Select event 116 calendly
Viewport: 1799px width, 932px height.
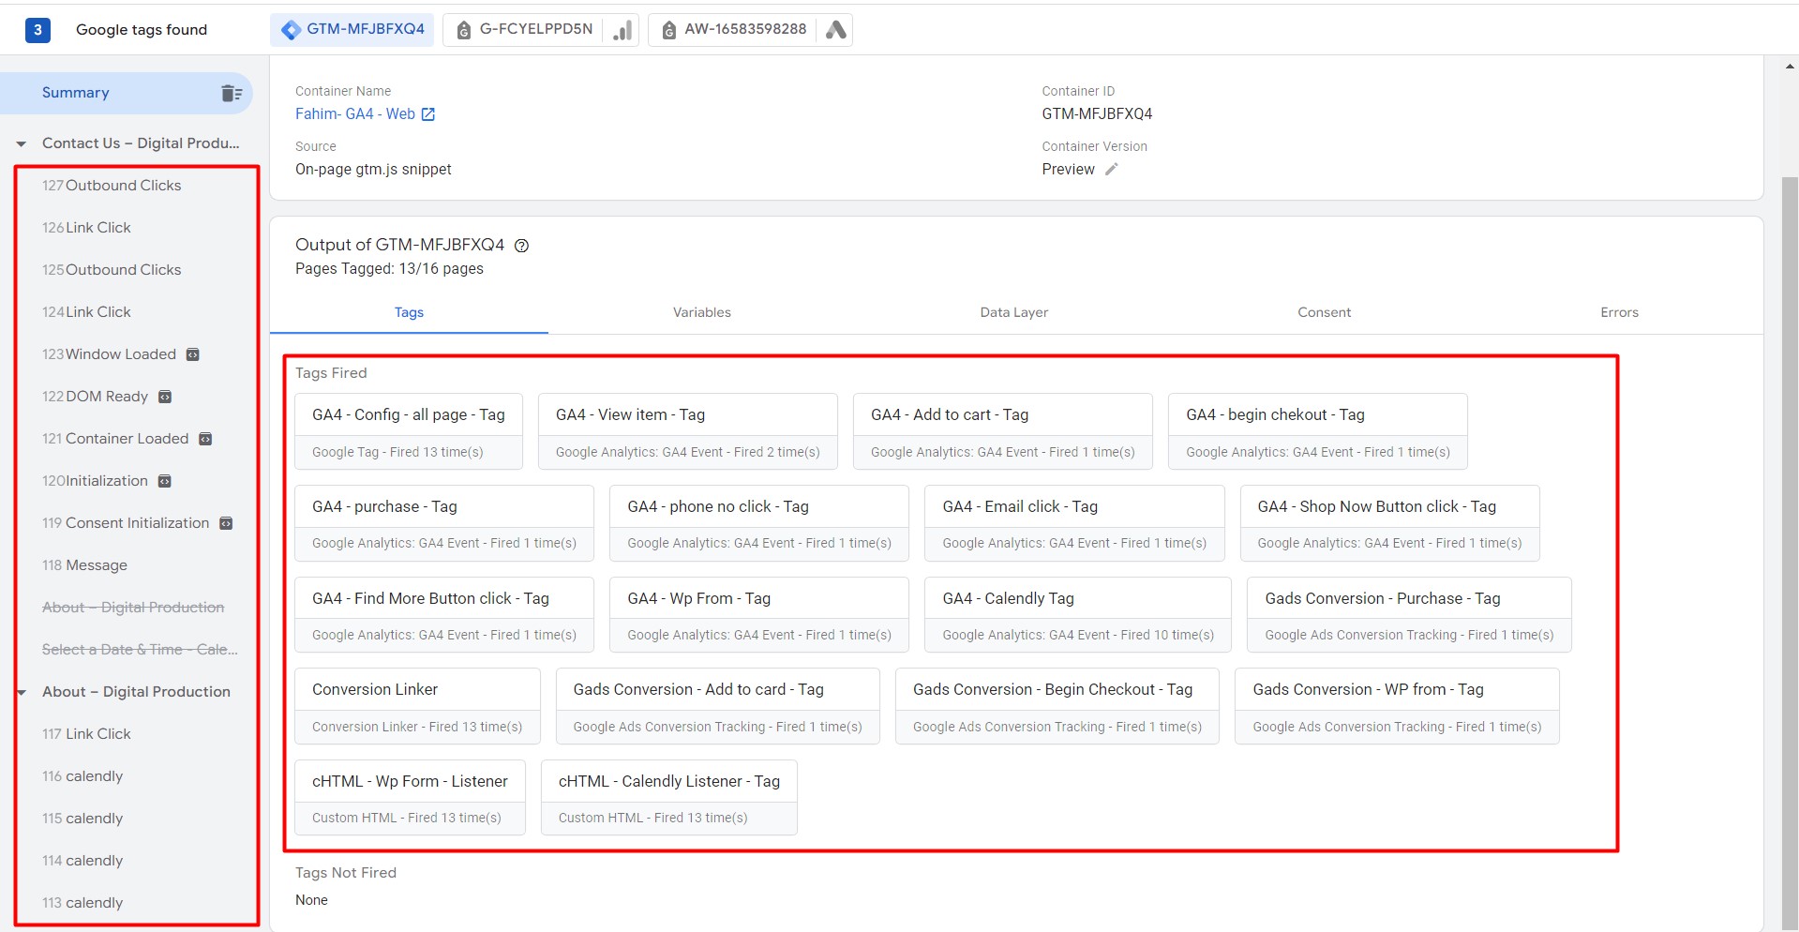(82, 776)
